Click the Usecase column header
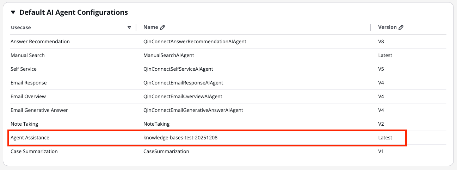The image size is (457, 170). [x=21, y=27]
